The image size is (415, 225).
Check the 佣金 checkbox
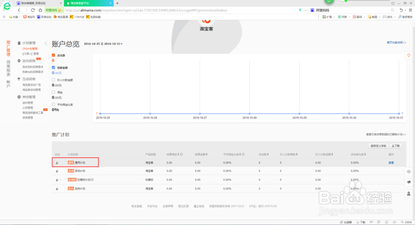coord(54,92)
